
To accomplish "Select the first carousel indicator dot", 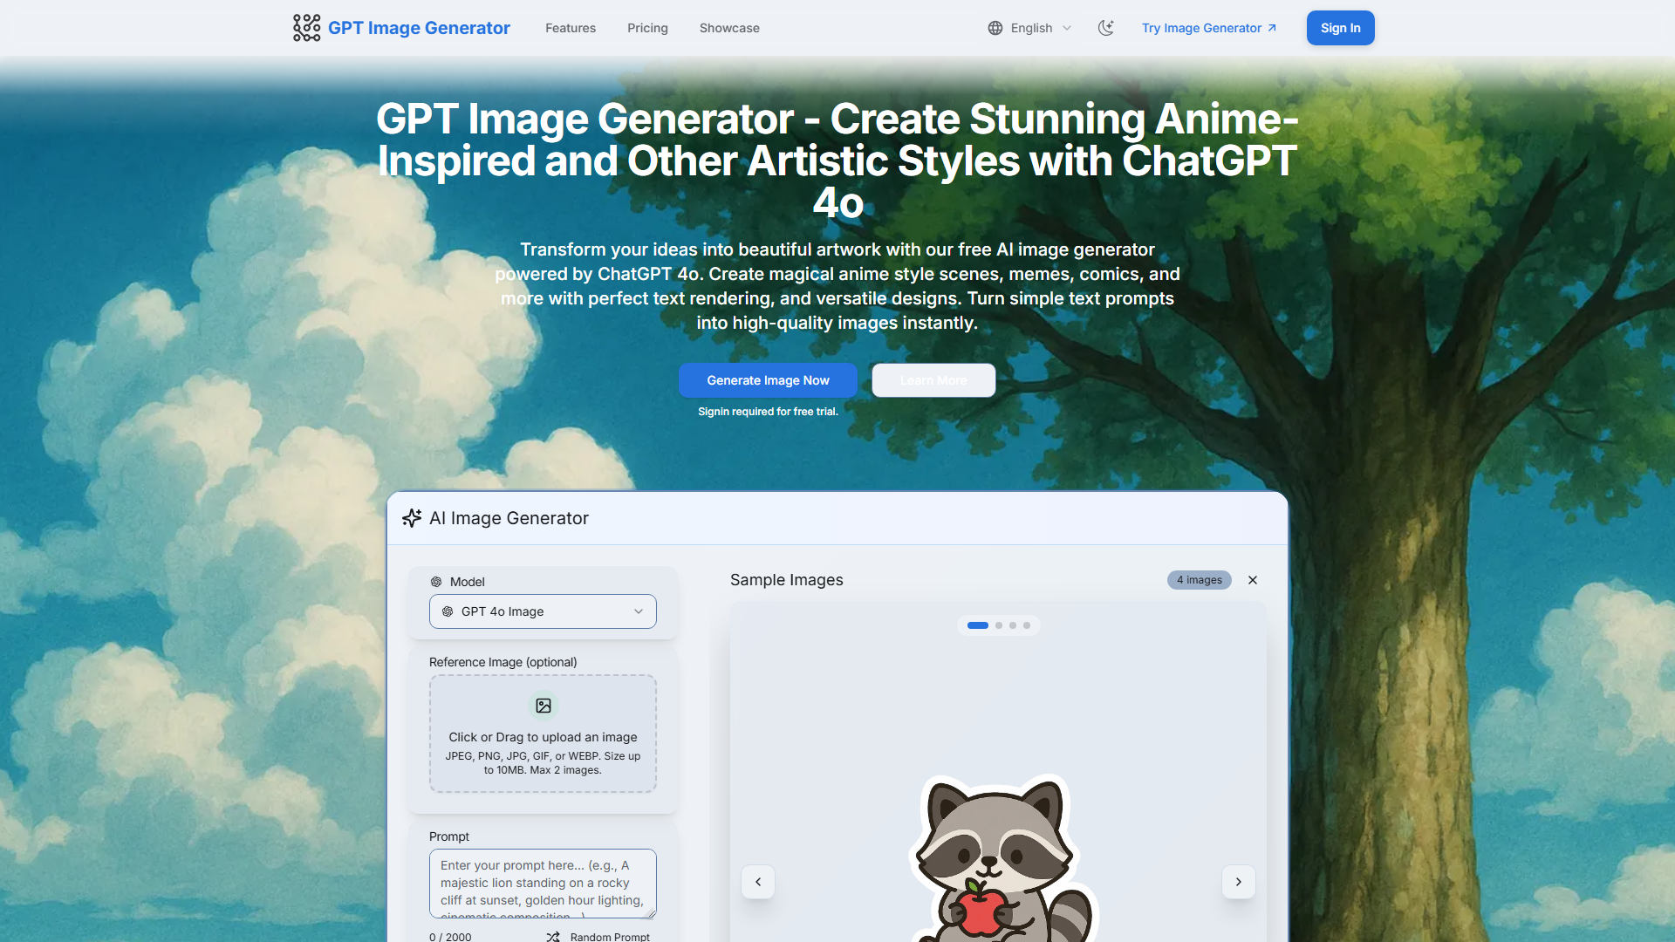I will click(x=978, y=625).
